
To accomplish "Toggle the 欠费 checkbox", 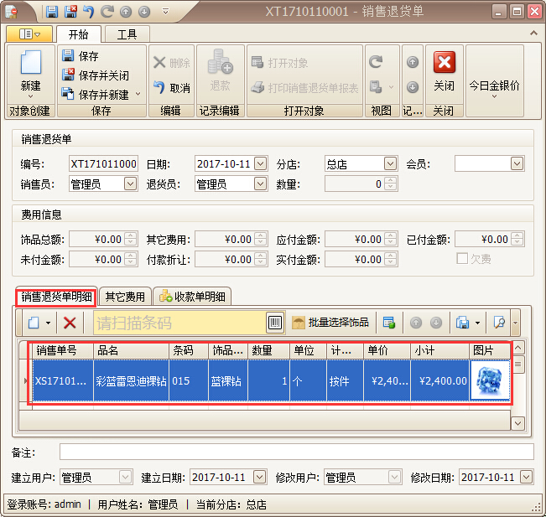I will [x=462, y=259].
